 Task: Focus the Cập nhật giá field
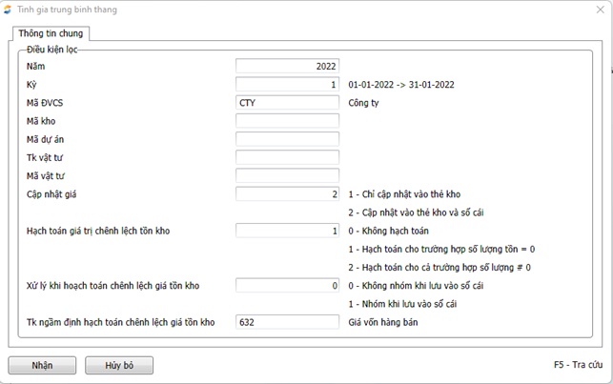287,193
